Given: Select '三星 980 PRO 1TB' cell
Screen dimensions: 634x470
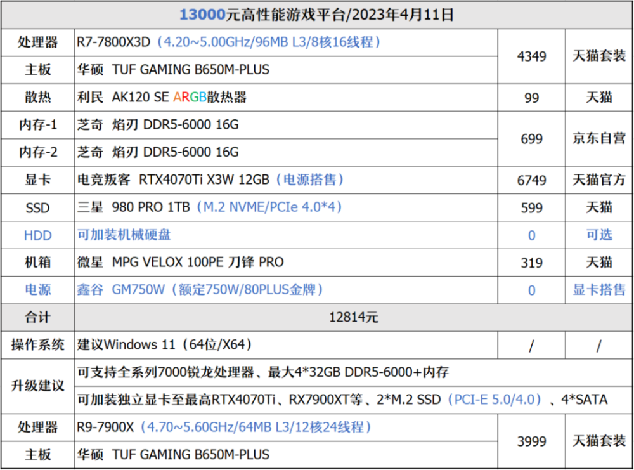Looking at the screenshot, I should 286,207.
